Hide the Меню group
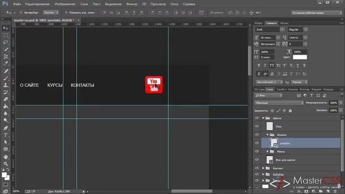The height and width of the screenshot is (194, 345). (x=257, y=151)
